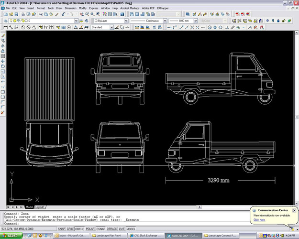Toggle POLAR tracking in status bar

(x=90, y=229)
